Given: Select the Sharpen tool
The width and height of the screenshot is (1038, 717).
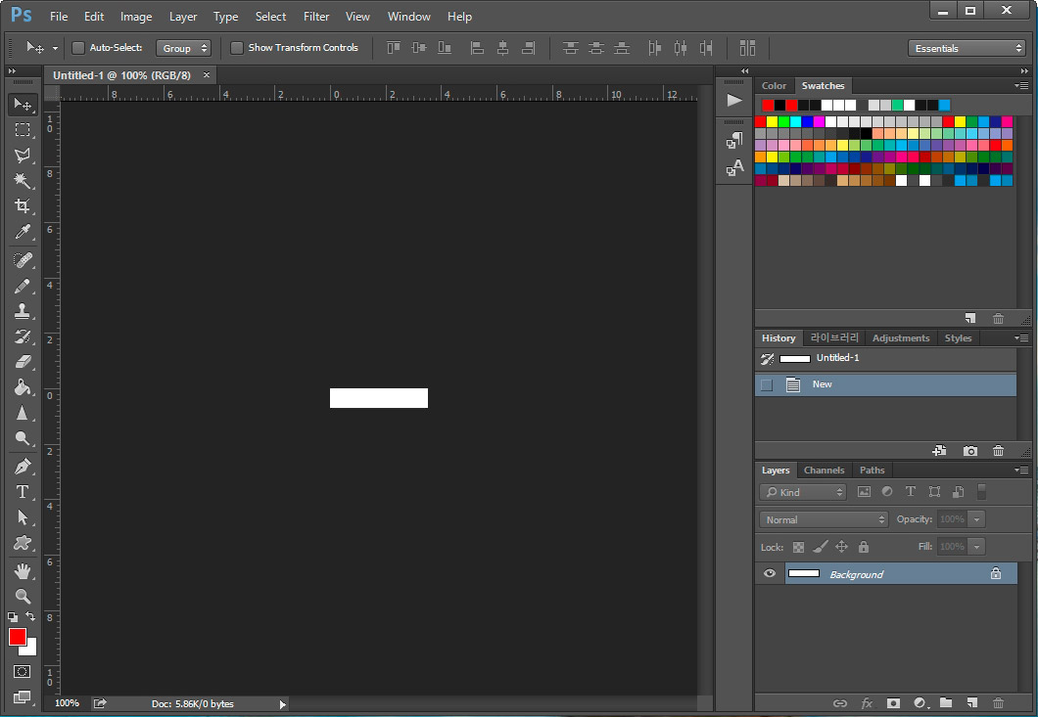Looking at the screenshot, I should (23, 413).
